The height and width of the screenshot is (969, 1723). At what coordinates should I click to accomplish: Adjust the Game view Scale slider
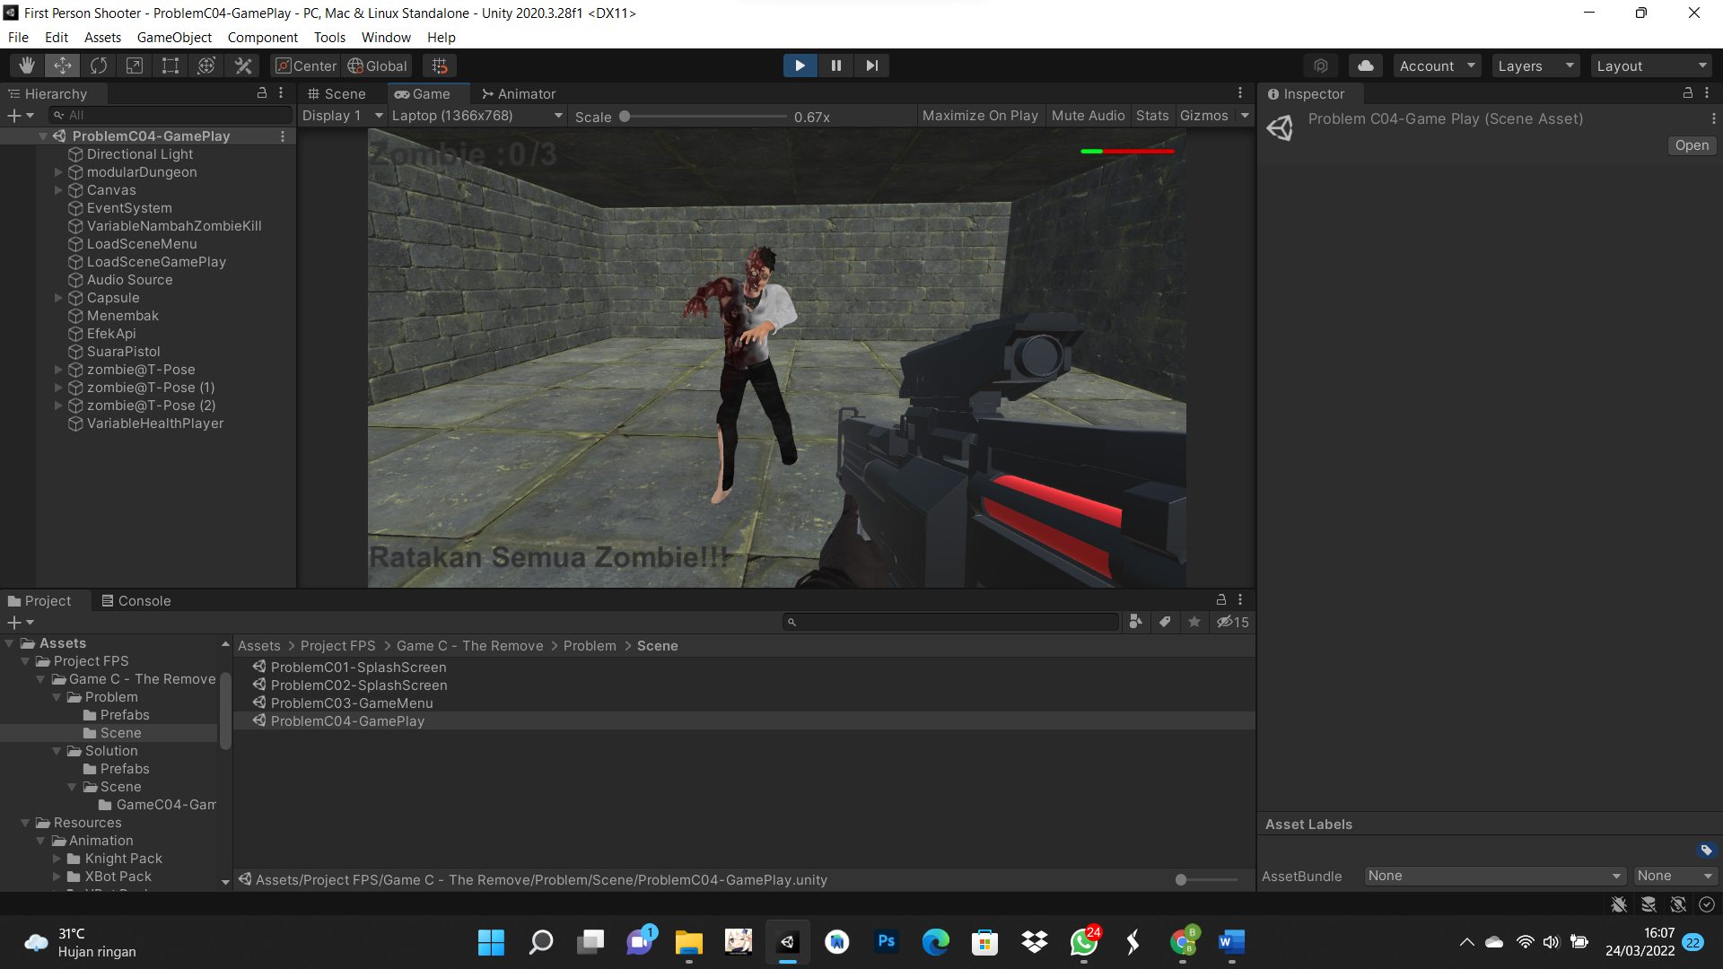pos(625,117)
